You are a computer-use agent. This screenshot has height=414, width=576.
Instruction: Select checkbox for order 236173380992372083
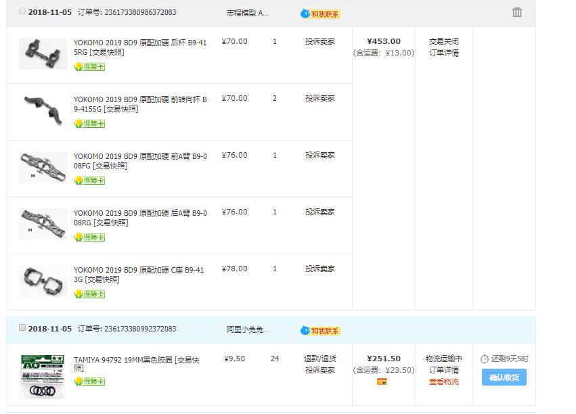coord(22,327)
